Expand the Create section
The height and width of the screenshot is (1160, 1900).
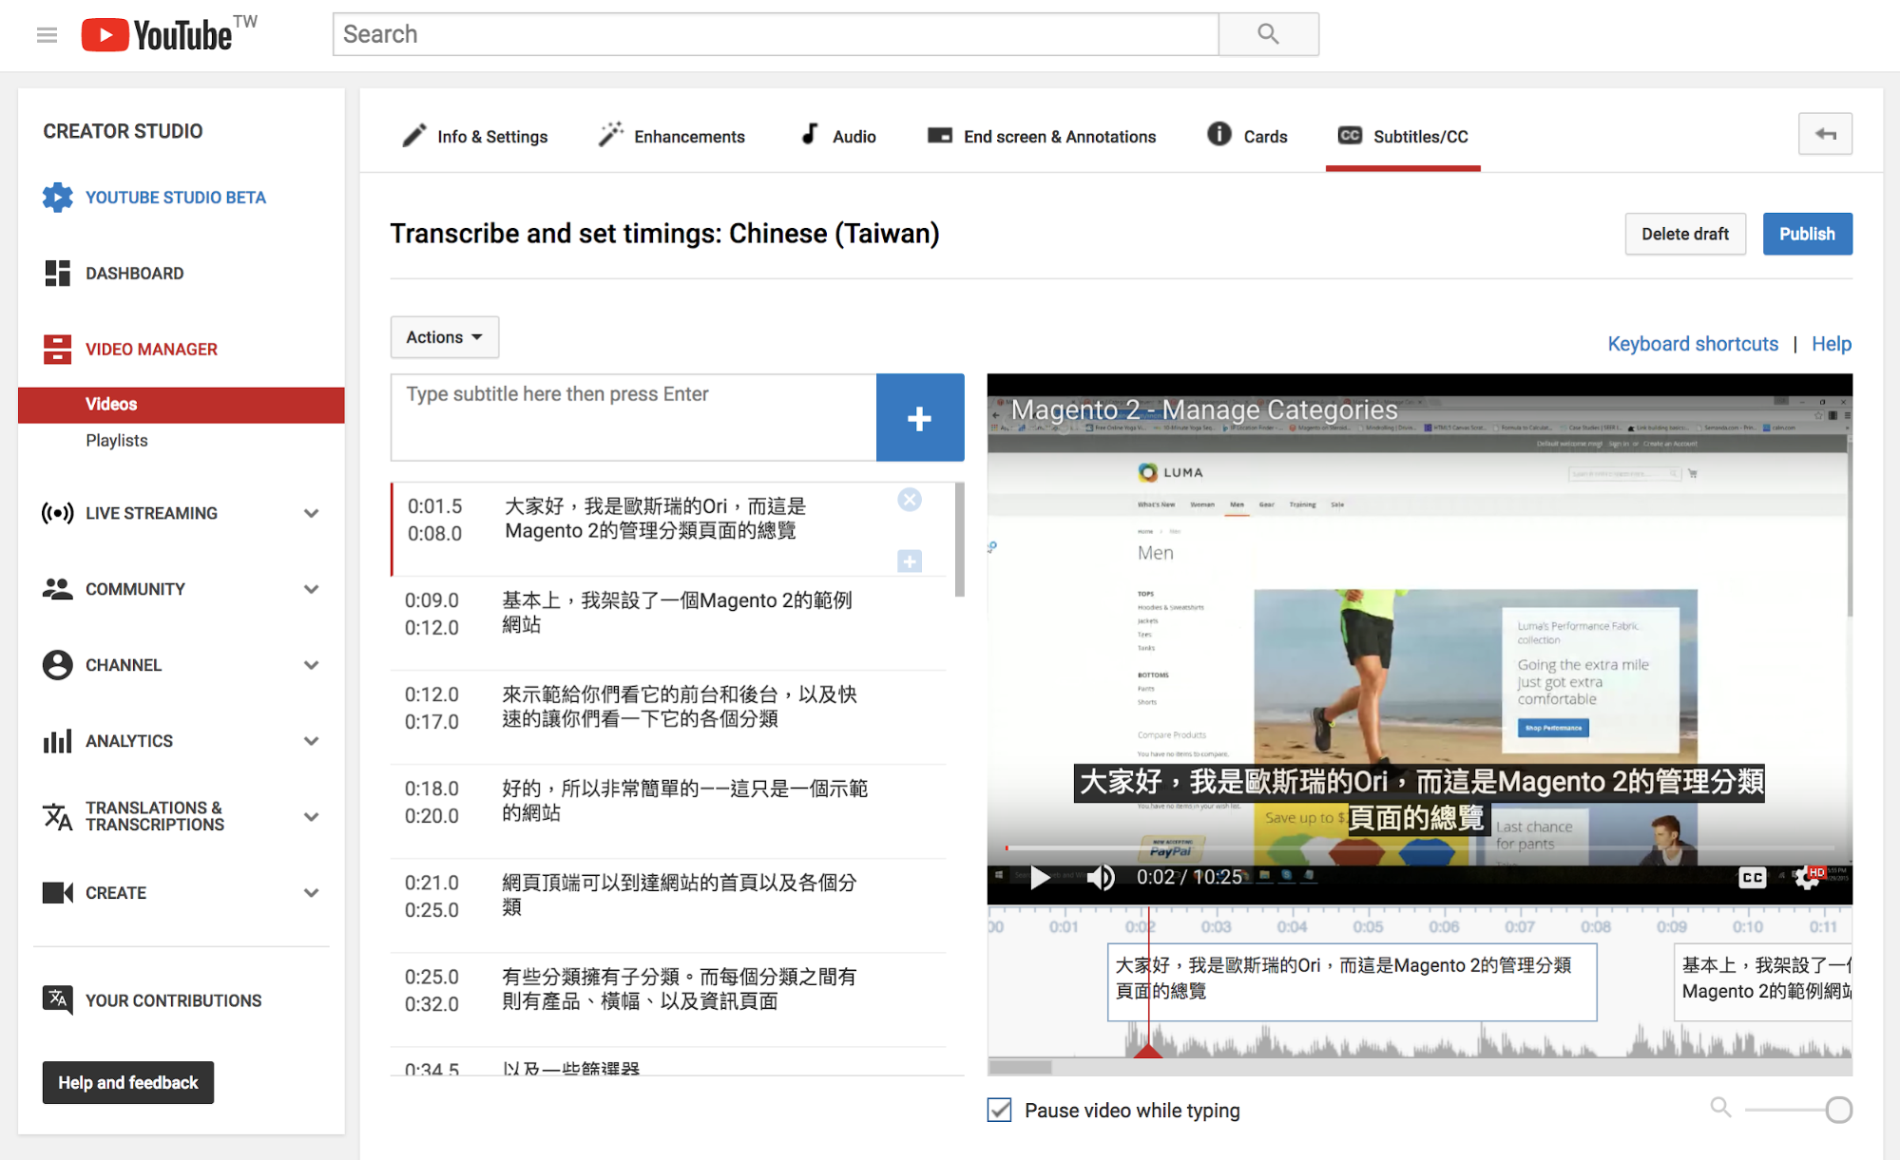click(311, 893)
